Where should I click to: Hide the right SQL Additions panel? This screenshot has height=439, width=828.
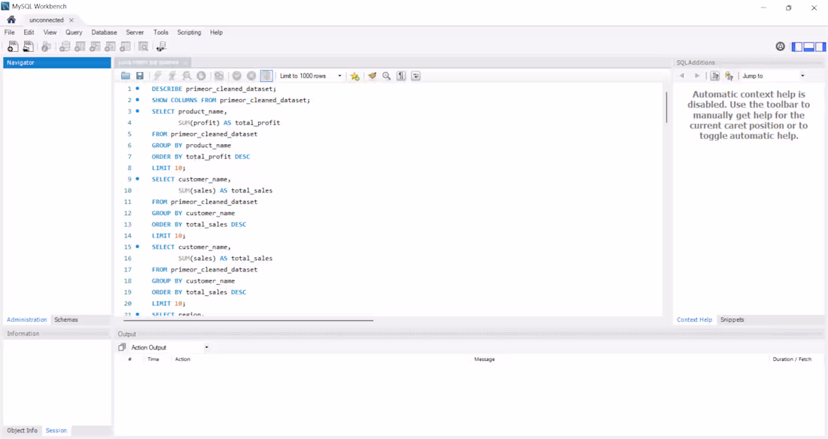pyautogui.click(x=820, y=47)
